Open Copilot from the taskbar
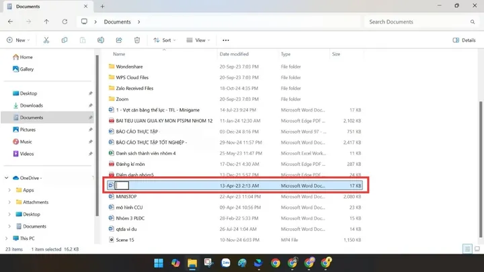The height and width of the screenshot is (272, 484). (x=175, y=263)
